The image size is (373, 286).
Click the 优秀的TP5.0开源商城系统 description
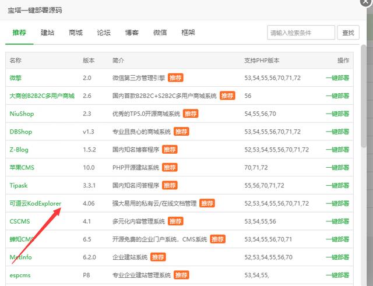point(146,114)
